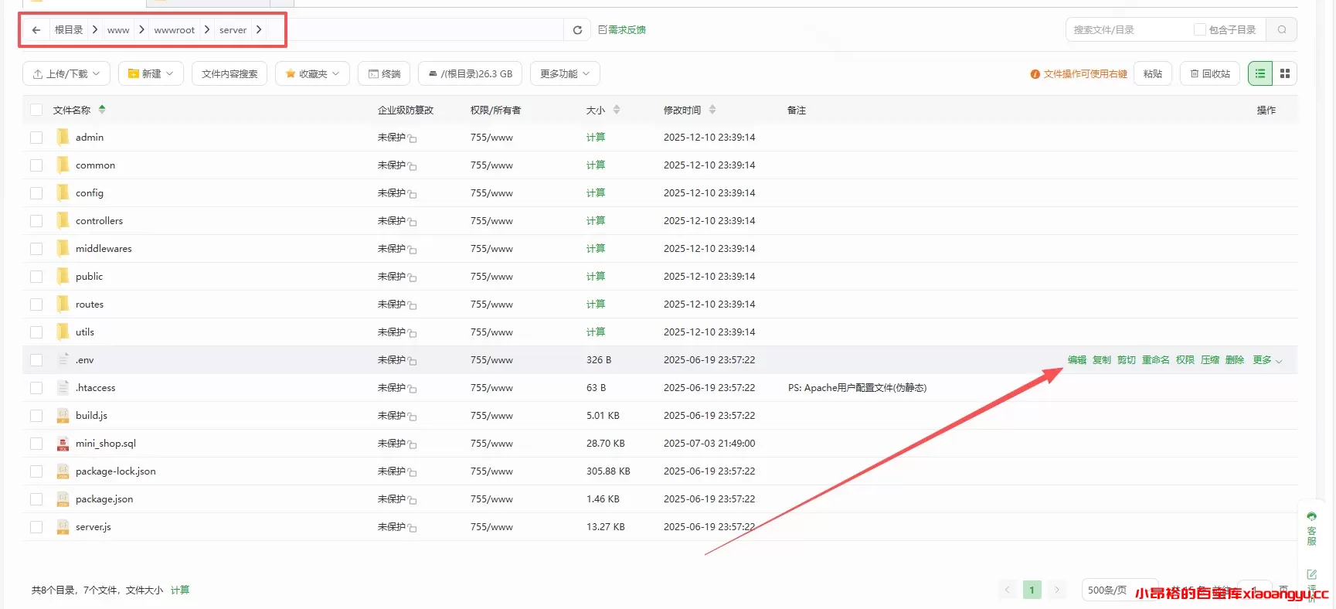
Task: Click the .env file icon
Action: pyautogui.click(x=63, y=359)
